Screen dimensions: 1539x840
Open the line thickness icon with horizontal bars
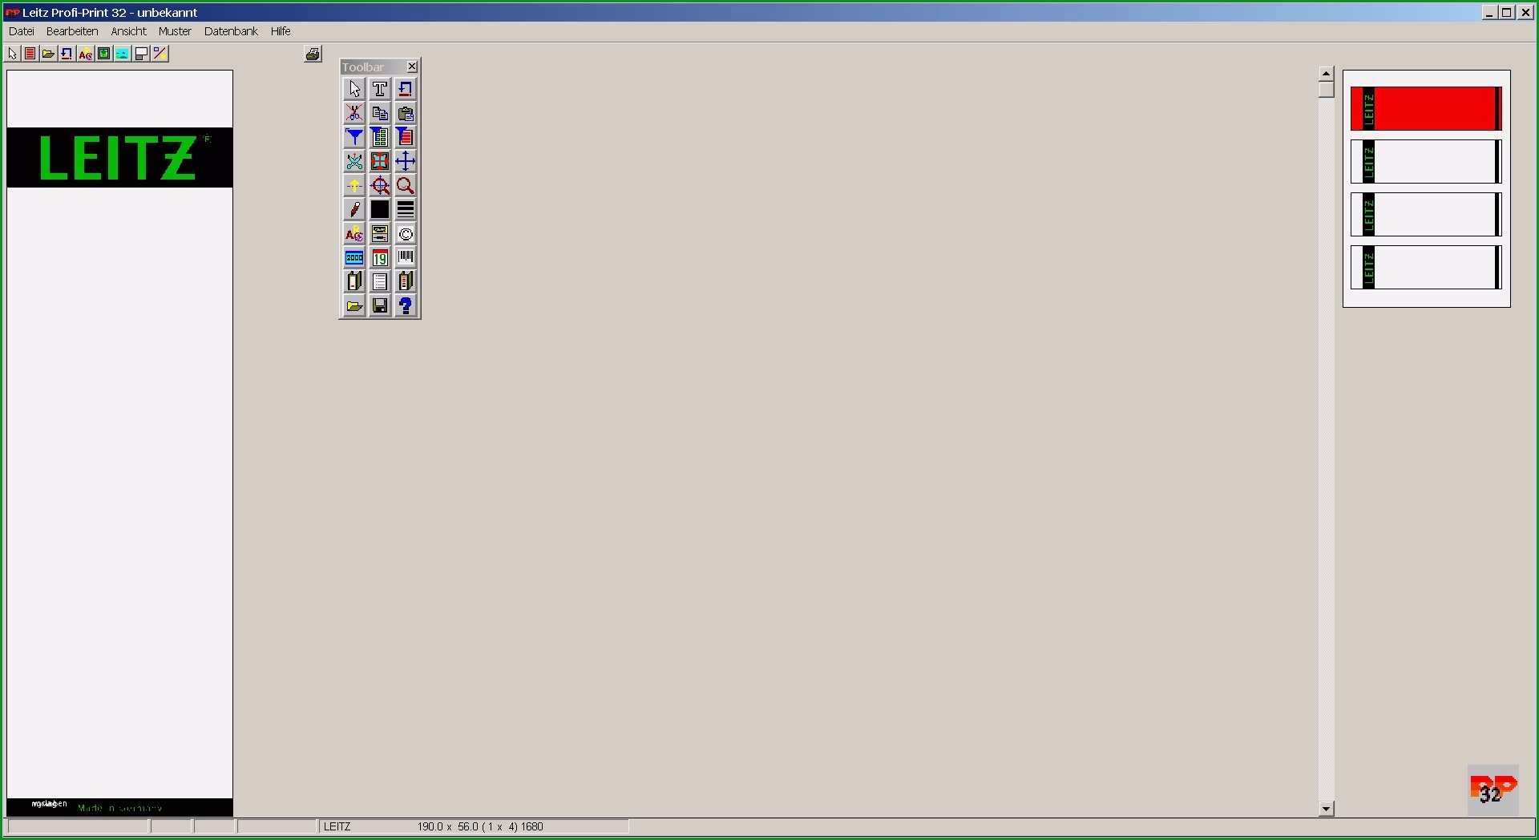click(406, 209)
